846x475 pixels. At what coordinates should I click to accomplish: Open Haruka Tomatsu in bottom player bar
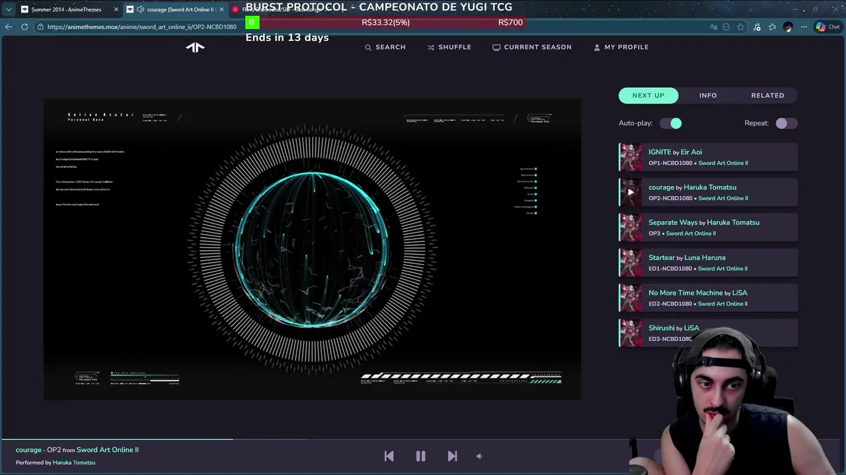[74, 462]
